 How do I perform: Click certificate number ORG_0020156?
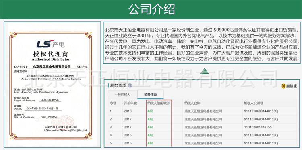coord(49,117)
